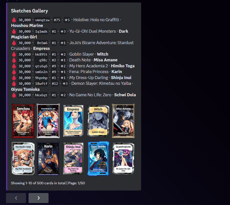
Task: Click the blood drop icon beside 9hpnhp
Action: (x=14, y=78)
